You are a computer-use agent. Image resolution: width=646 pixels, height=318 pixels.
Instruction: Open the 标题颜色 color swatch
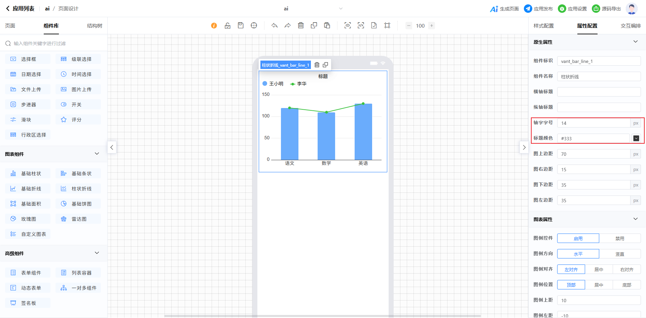636,138
